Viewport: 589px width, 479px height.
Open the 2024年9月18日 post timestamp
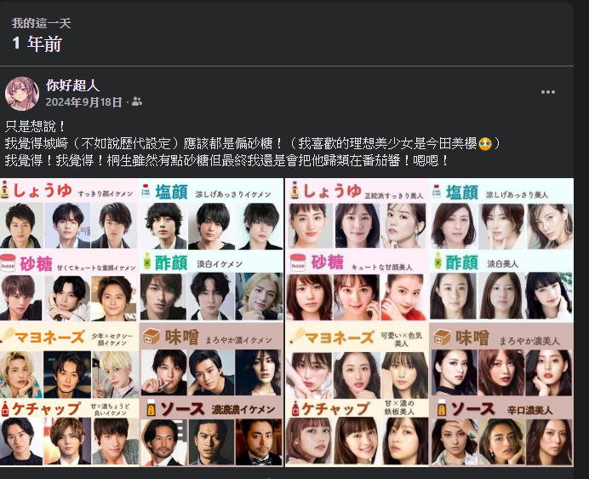click(x=83, y=102)
